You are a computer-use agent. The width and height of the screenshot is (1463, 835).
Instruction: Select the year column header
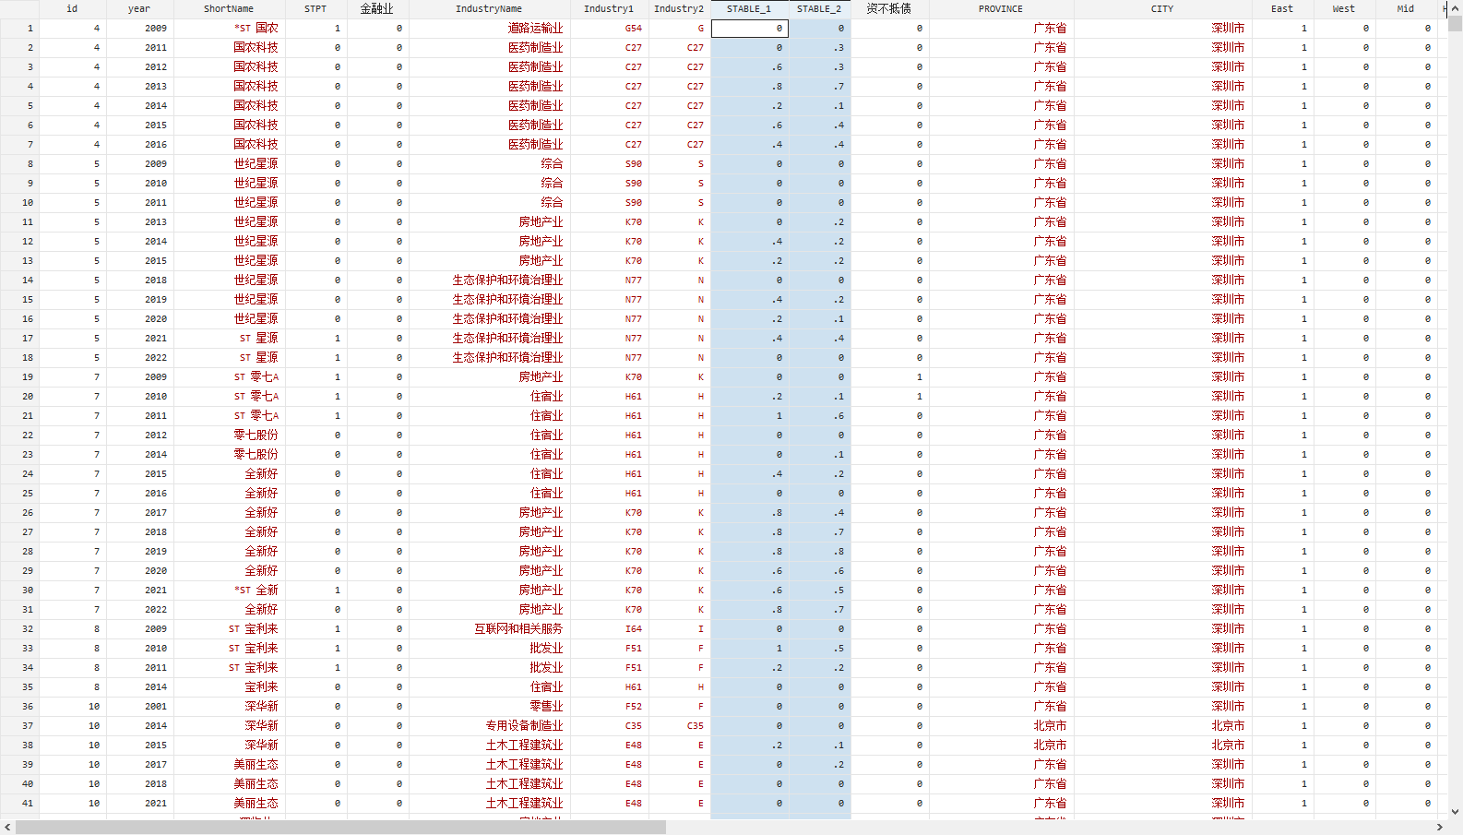point(139,9)
